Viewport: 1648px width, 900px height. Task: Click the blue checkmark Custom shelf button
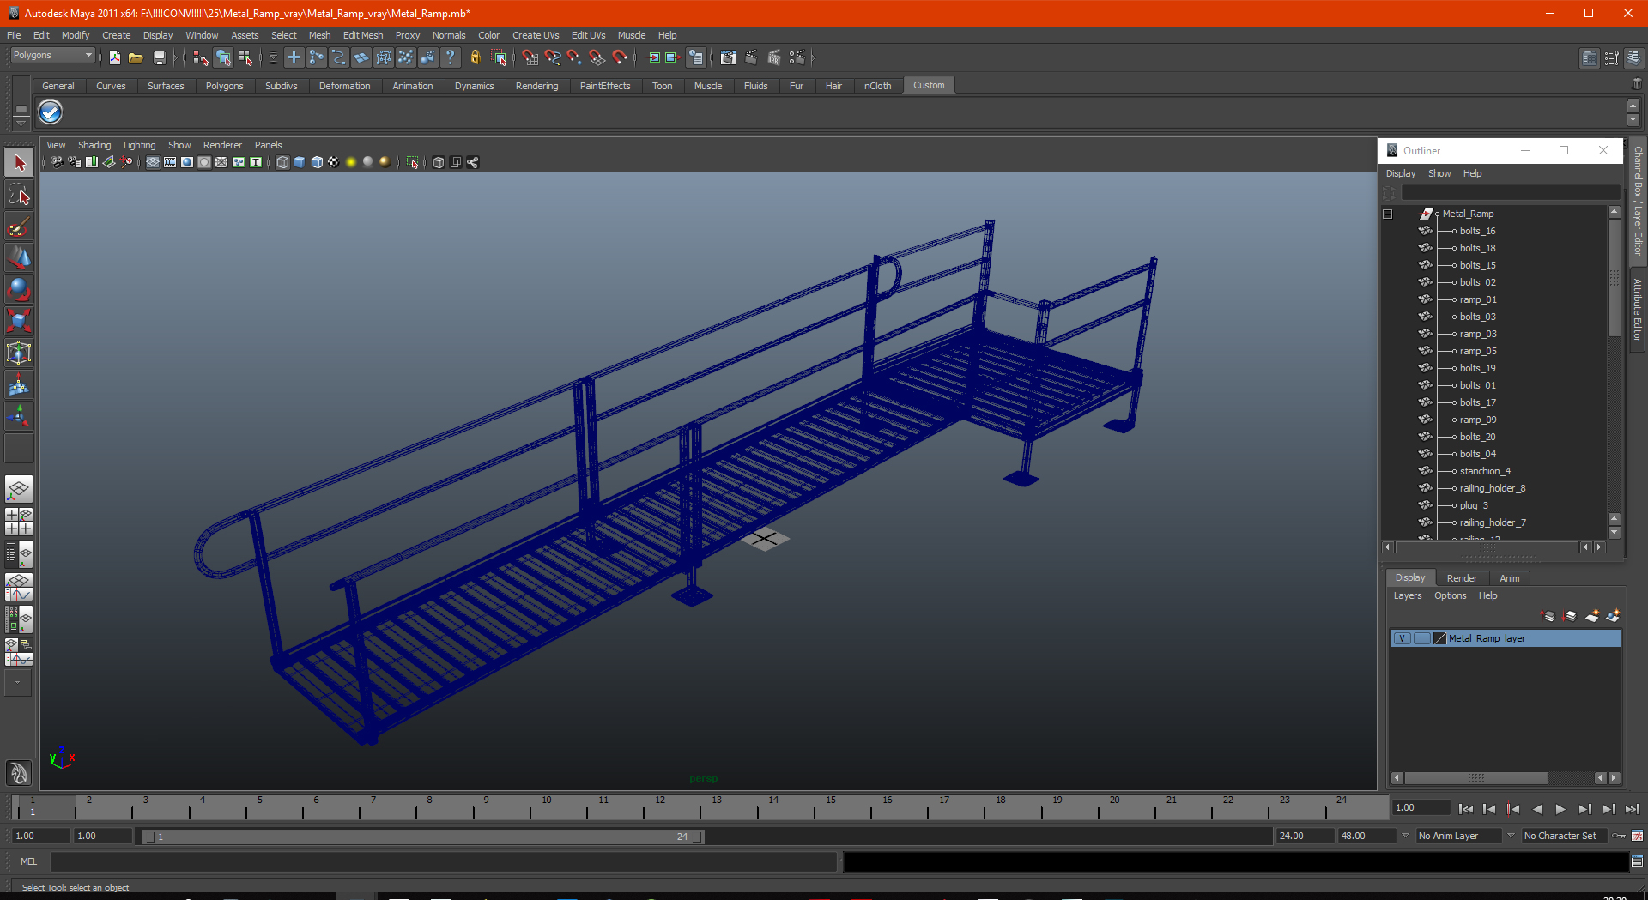51,112
